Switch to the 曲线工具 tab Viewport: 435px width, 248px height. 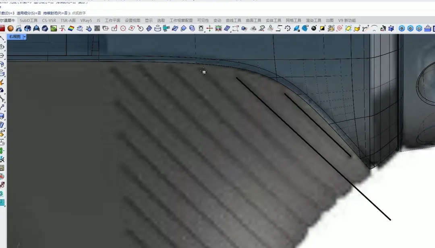[233, 20]
